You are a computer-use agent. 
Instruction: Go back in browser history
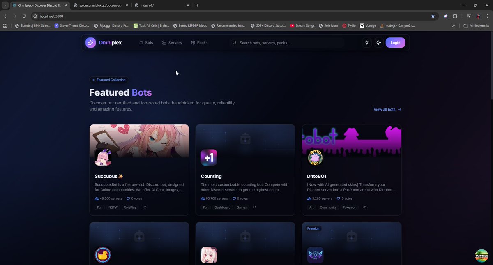6,16
